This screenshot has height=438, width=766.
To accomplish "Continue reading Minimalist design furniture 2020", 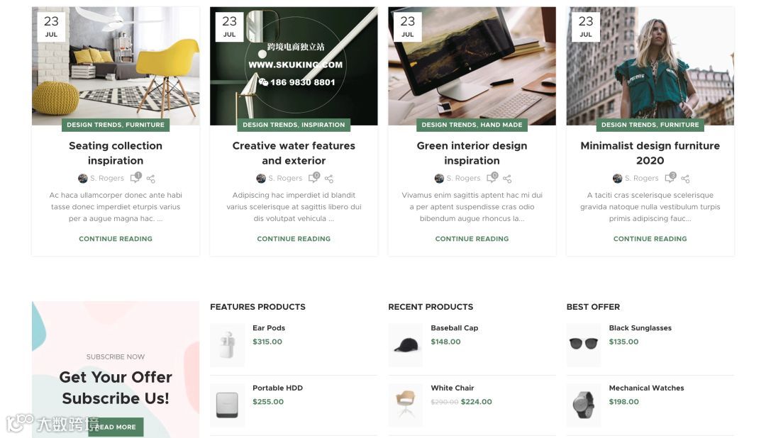I will coord(650,239).
